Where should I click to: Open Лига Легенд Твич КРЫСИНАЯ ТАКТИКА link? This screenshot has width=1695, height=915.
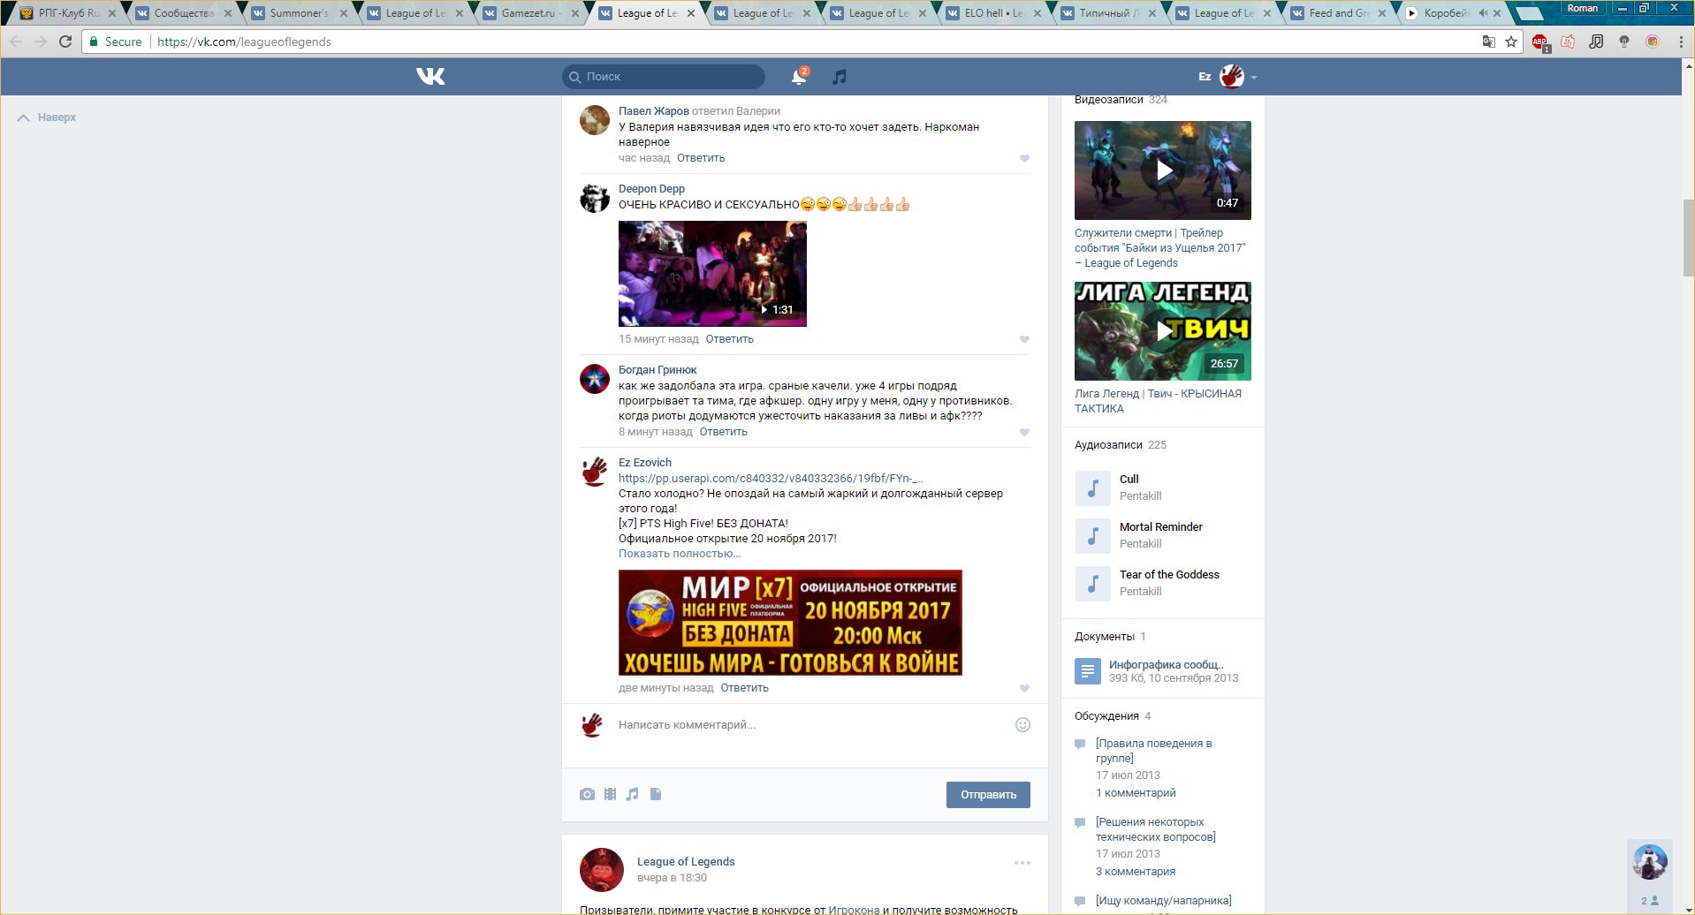tap(1158, 401)
